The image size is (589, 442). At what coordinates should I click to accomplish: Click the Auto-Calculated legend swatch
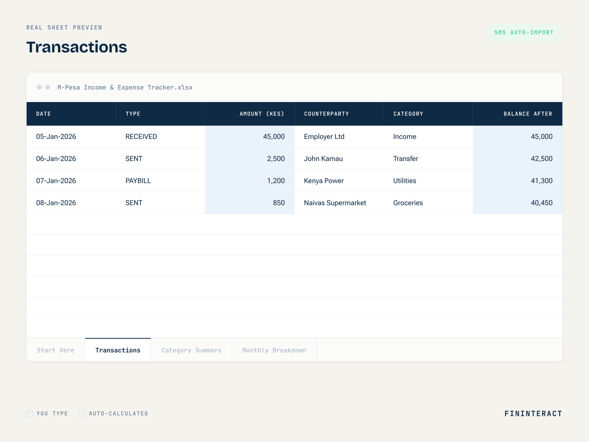click(x=82, y=413)
